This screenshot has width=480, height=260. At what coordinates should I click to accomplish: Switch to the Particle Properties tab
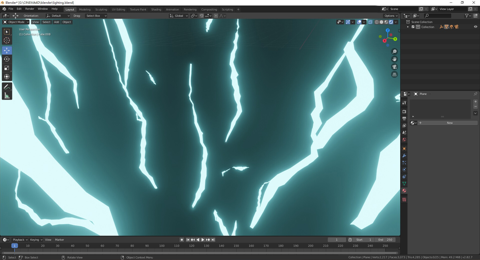404,163
